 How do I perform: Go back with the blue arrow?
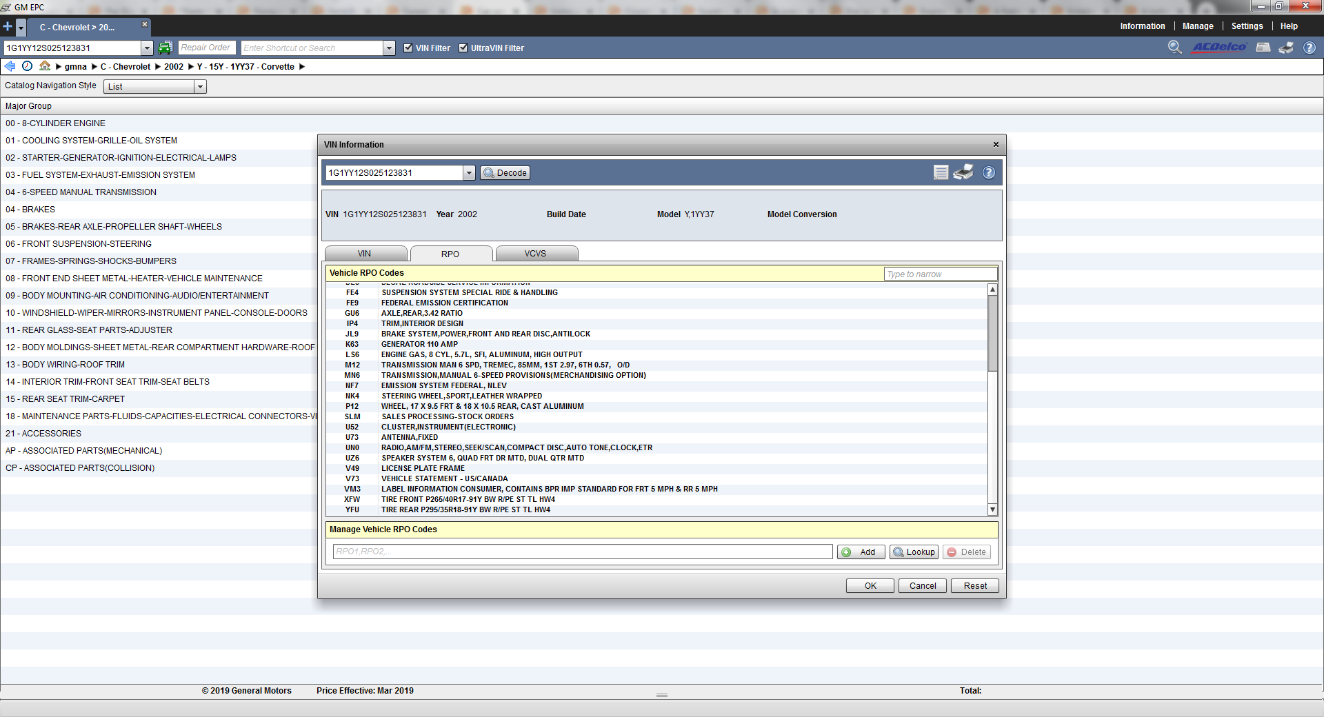click(10, 66)
